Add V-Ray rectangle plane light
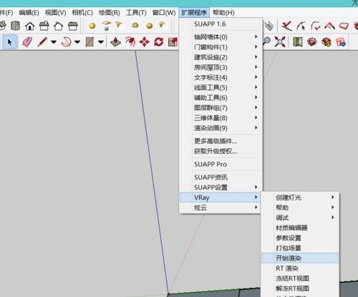Viewport: 358px width, 297px height. point(107,25)
